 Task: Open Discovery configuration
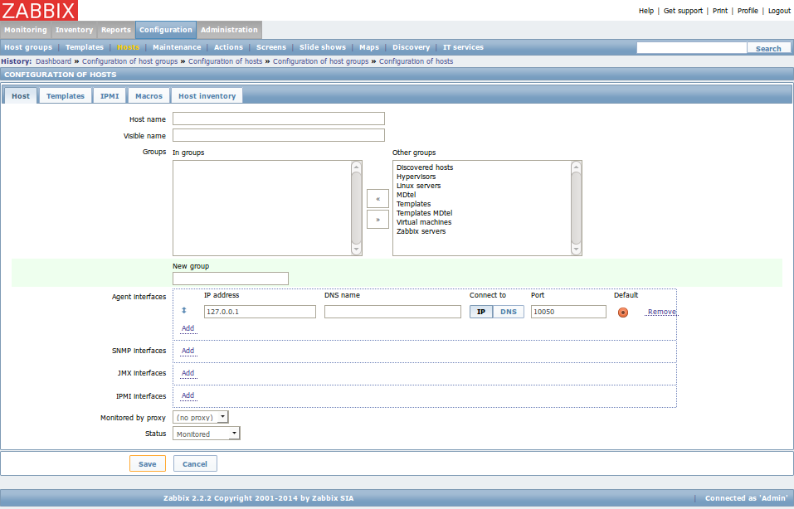pos(412,47)
